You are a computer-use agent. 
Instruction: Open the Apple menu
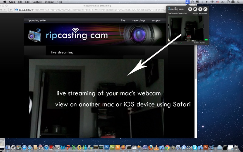[x=5, y=2]
